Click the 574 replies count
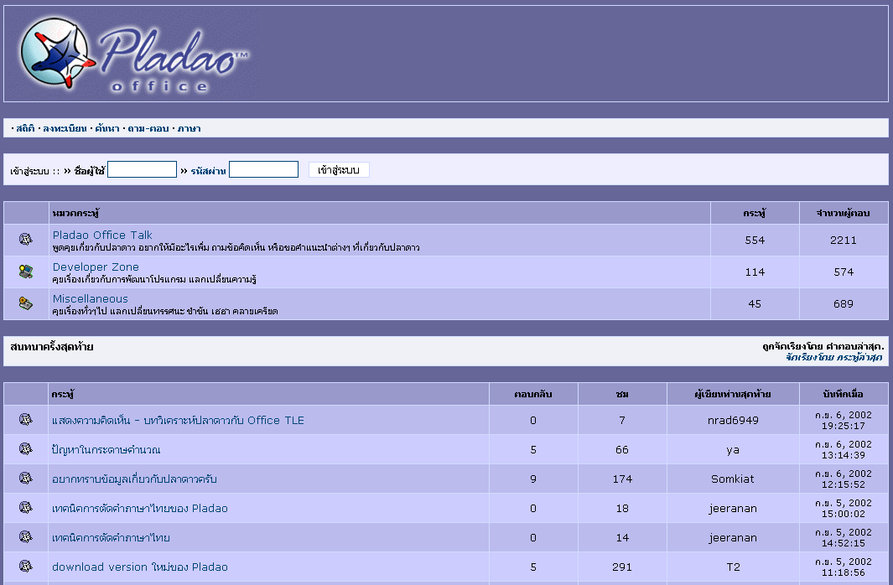 click(x=844, y=272)
